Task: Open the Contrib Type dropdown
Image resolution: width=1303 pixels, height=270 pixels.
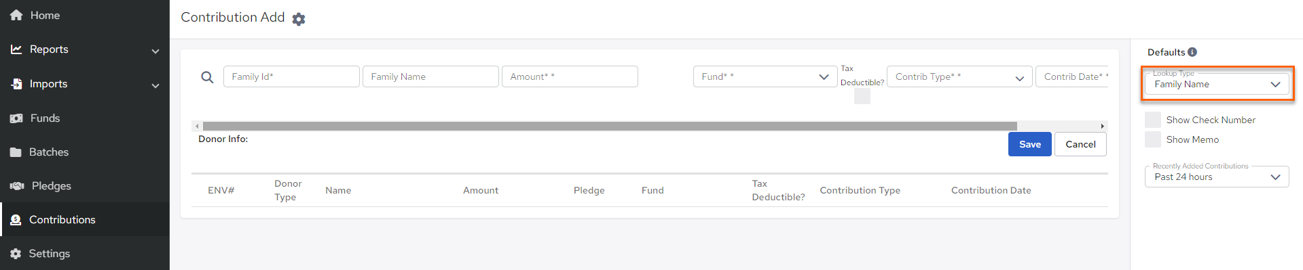Action: coord(959,76)
